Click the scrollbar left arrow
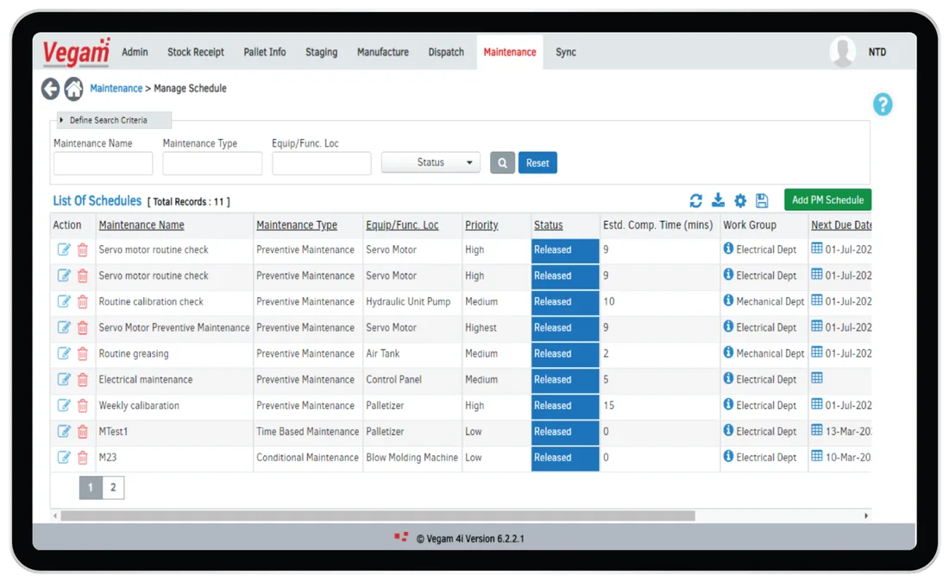The height and width of the screenshot is (582, 949). [x=55, y=516]
